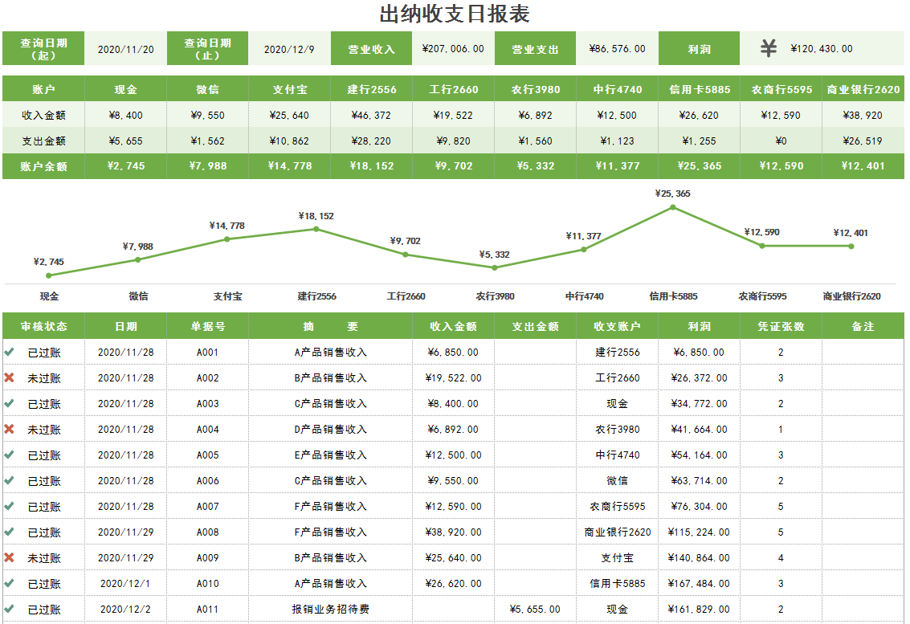The height and width of the screenshot is (624, 910).
Task: Select the start date cell 2020/11/20
Action: tap(126, 49)
